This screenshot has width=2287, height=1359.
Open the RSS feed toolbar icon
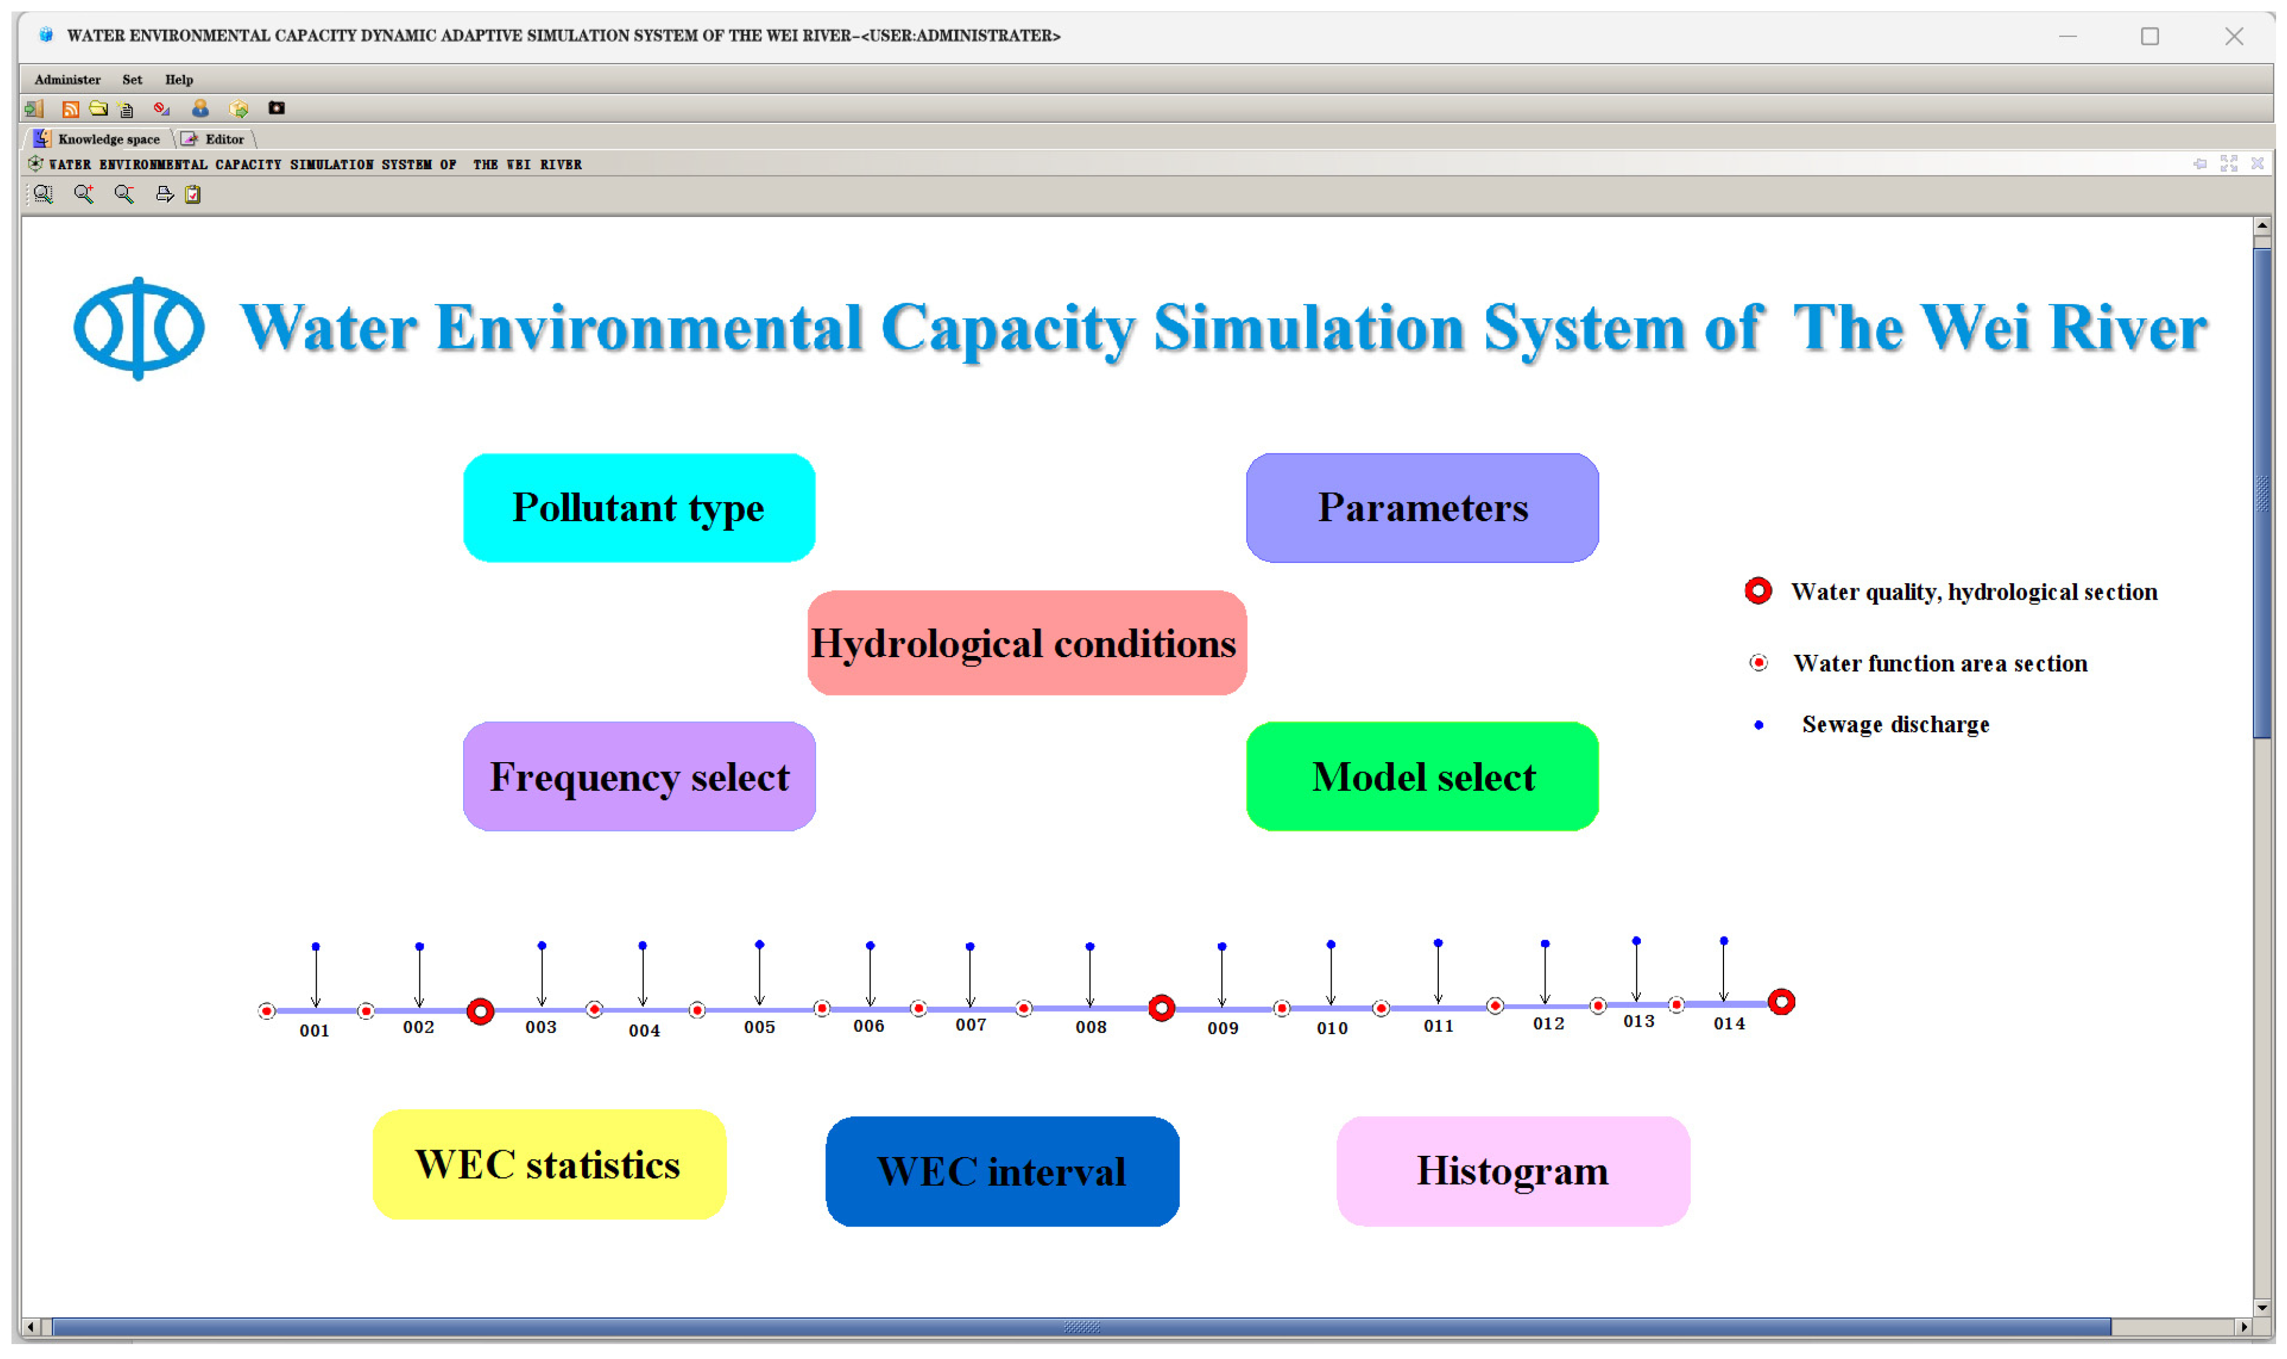(x=71, y=109)
